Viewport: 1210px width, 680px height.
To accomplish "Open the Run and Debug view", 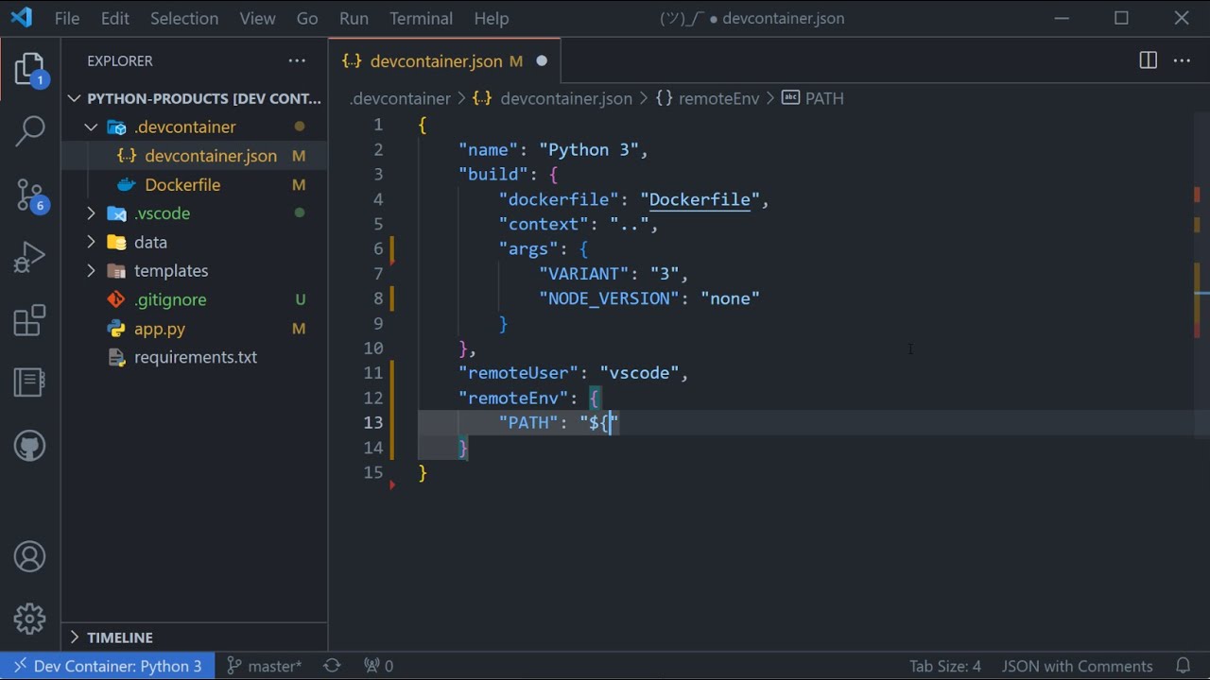I will pos(29,257).
